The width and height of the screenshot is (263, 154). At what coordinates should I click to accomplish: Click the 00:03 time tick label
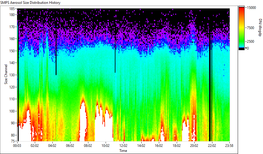click(x=17, y=146)
